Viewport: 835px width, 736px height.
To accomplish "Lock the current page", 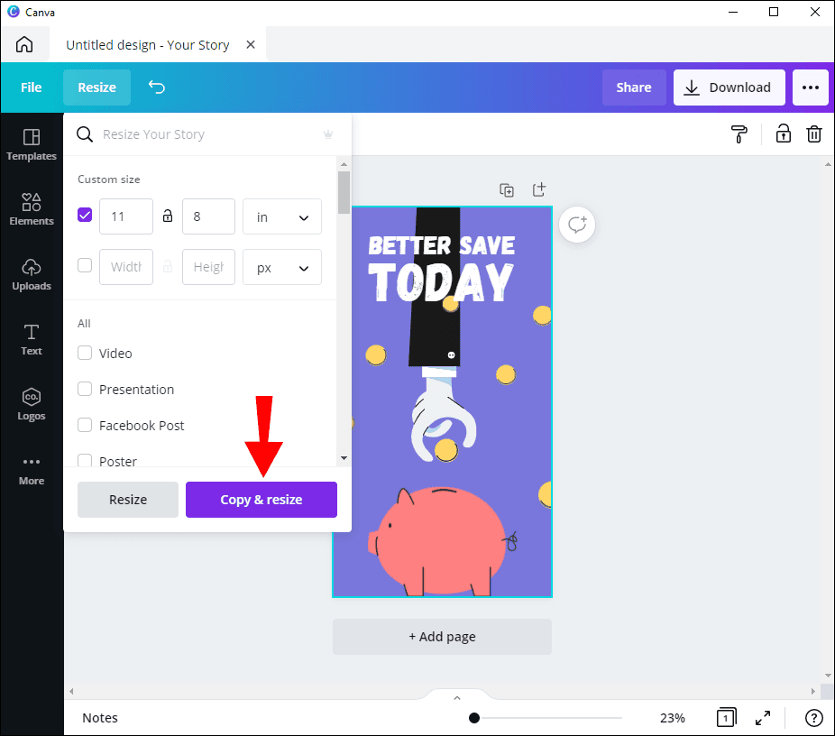I will pos(783,133).
